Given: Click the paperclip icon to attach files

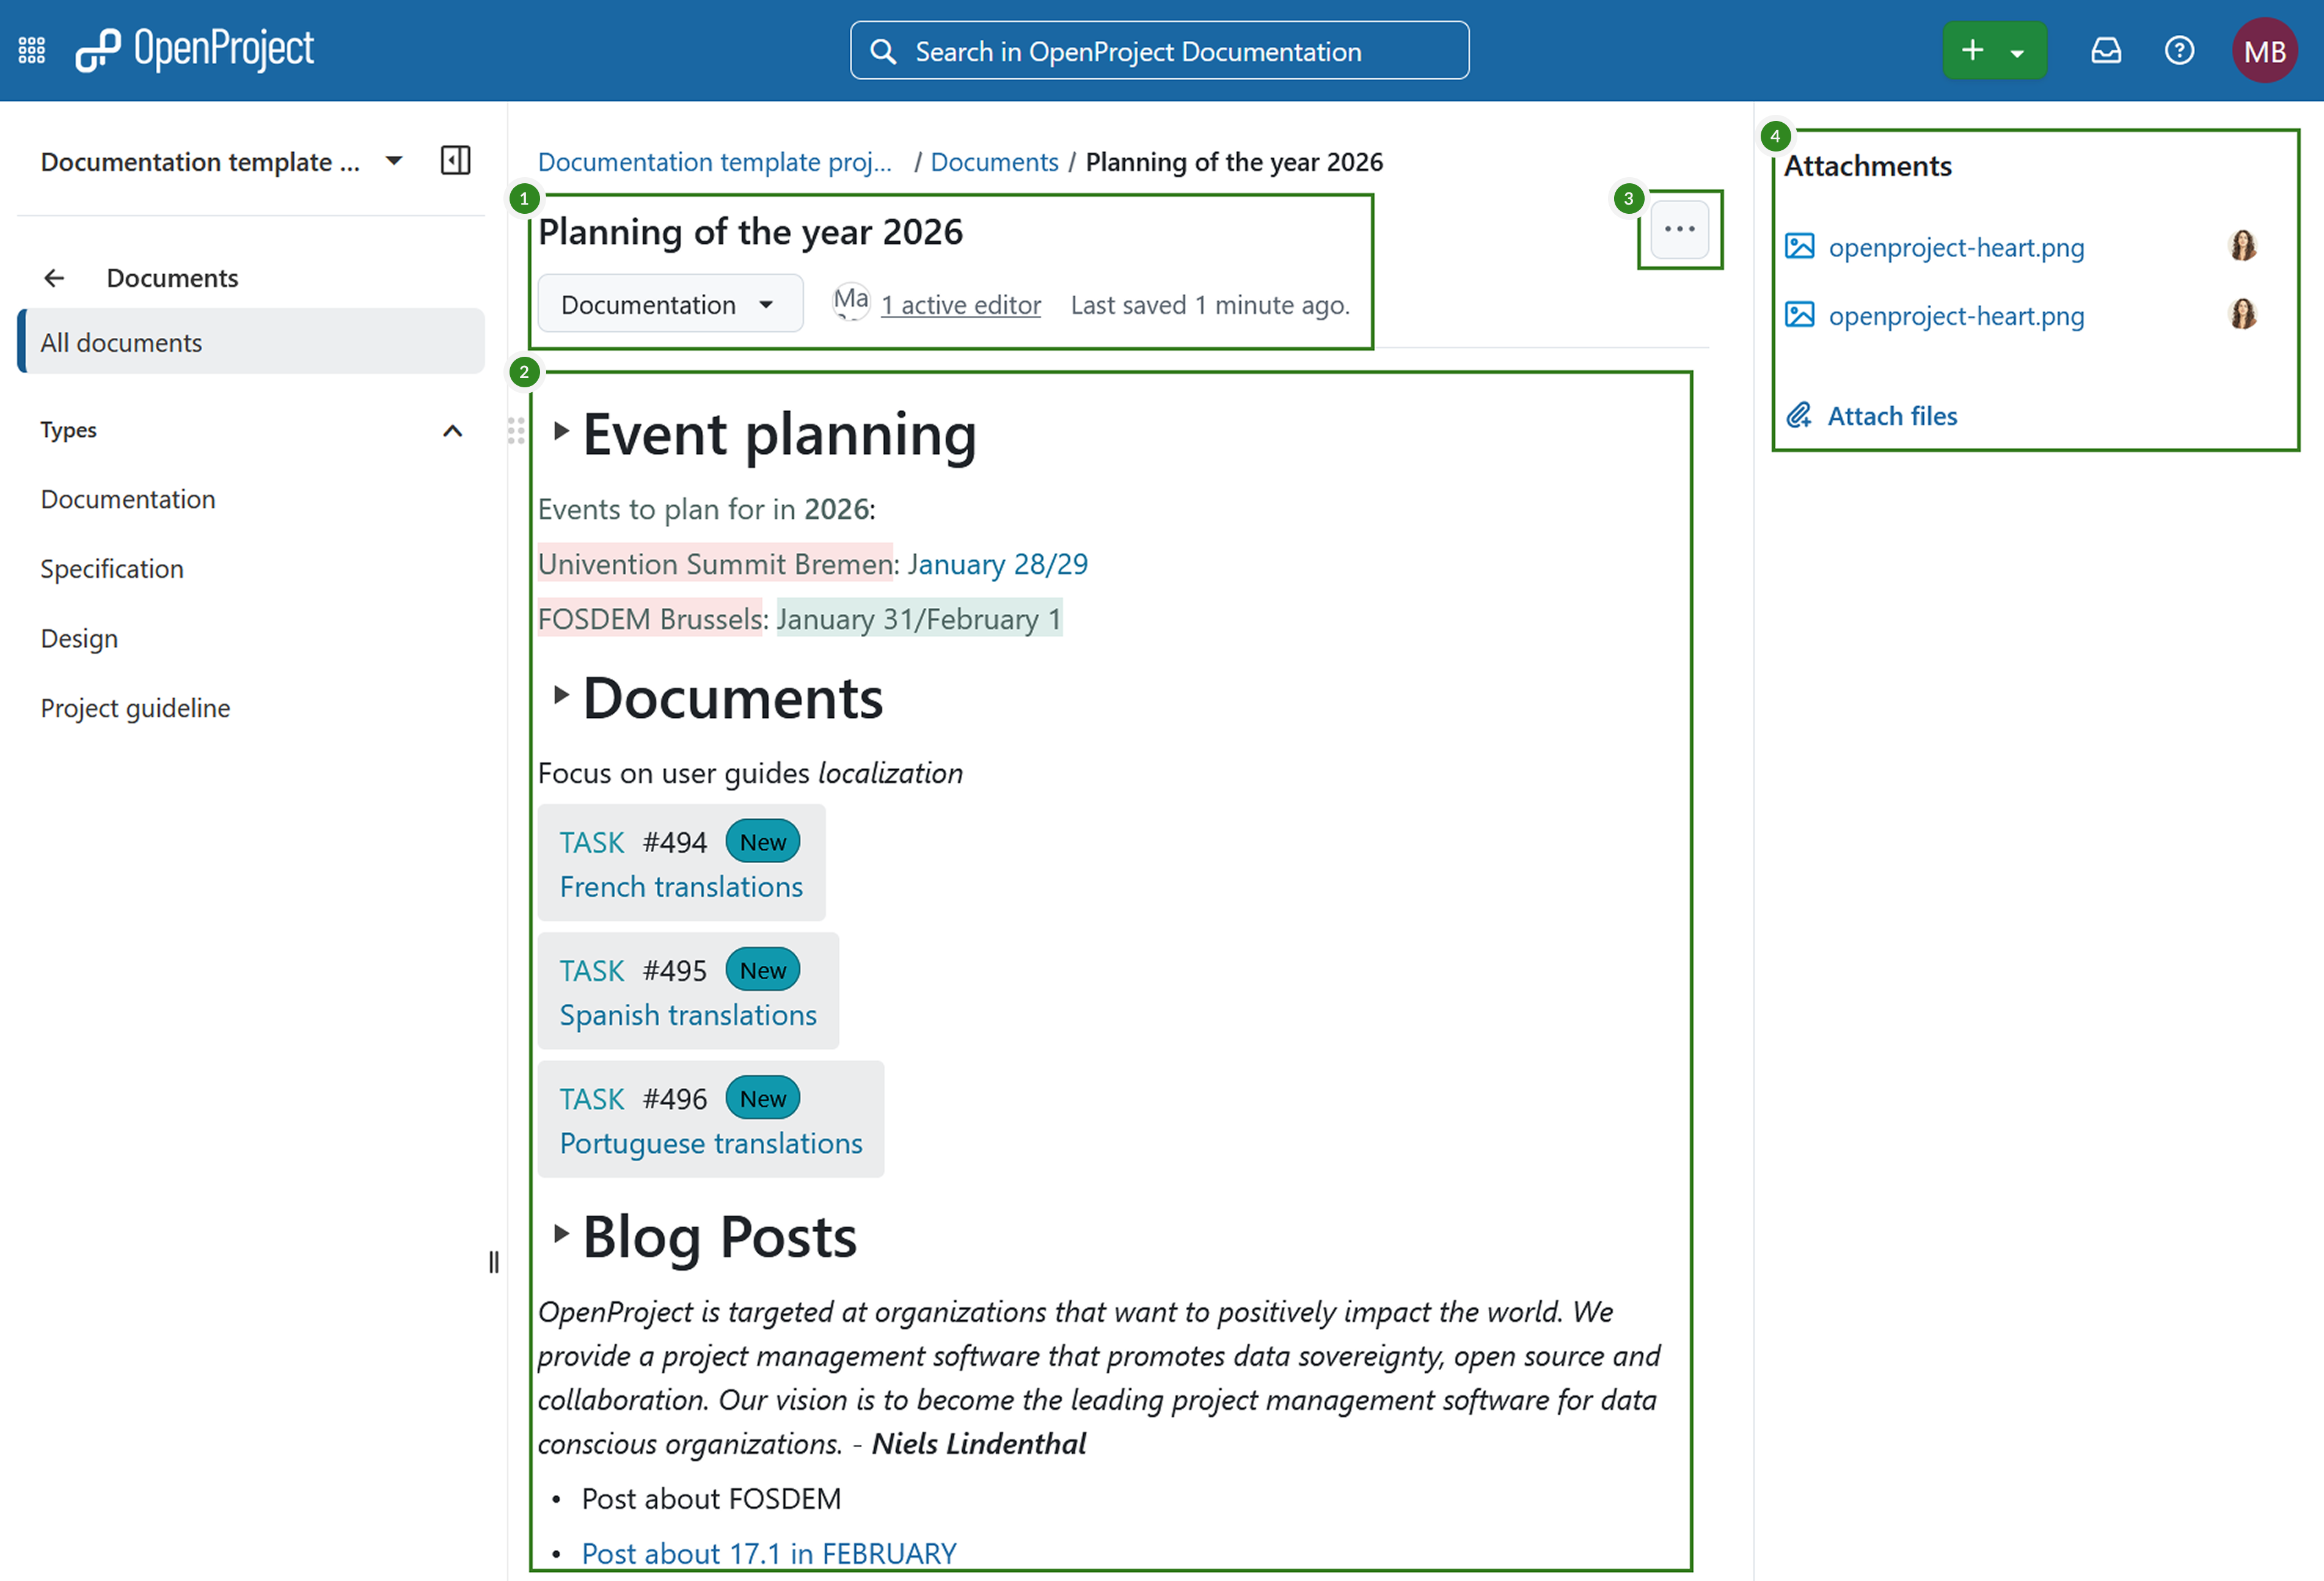Looking at the screenshot, I should (1799, 415).
